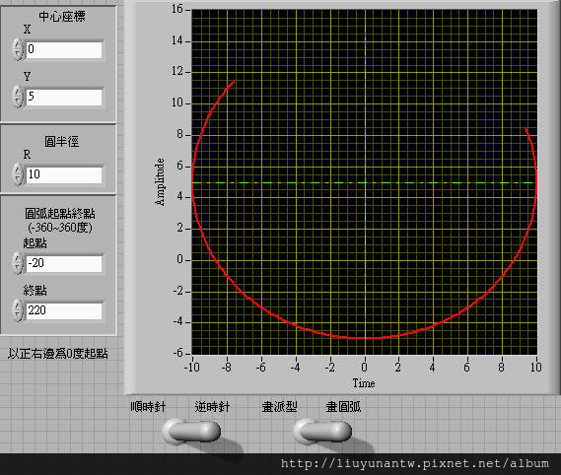
Task: Click the stepper arrows beside Y field
Action: tap(17, 97)
